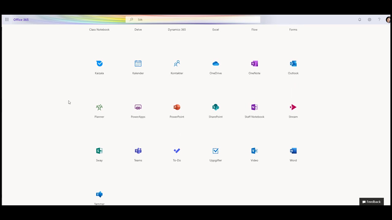Open the Kaizala app icon

[99, 64]
